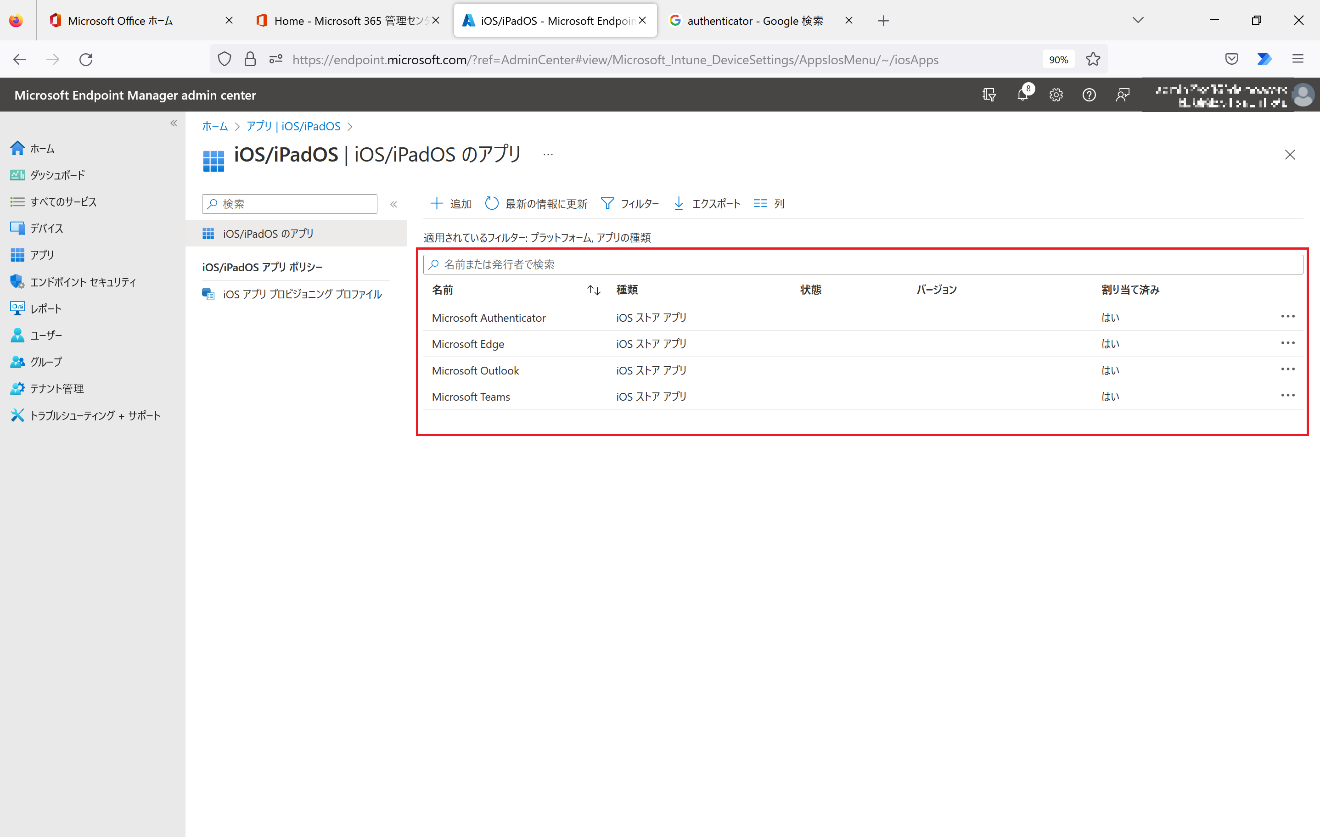
Task: Open the portal settings gear
Action: click(1056, 95)
